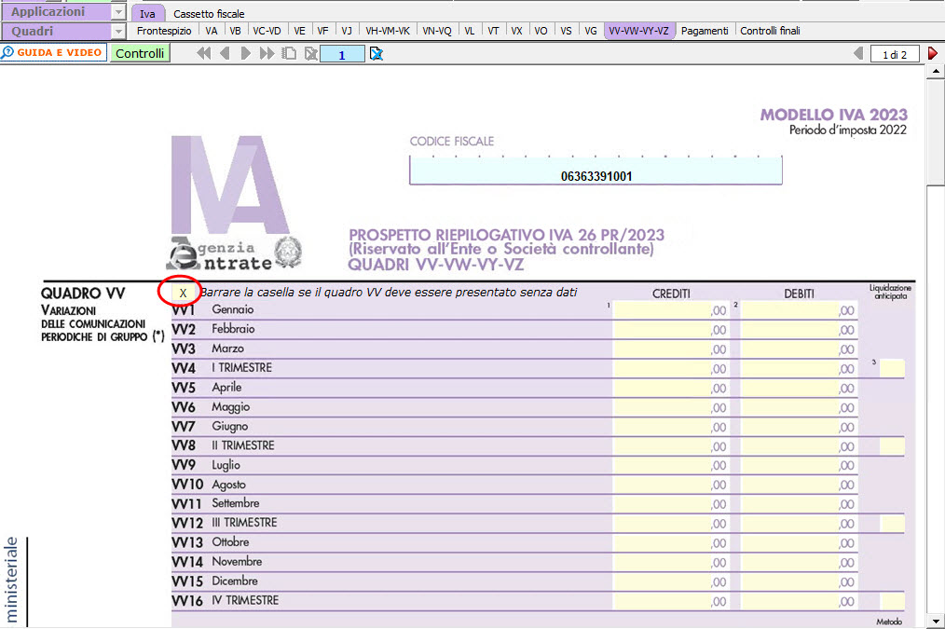
Task: Click the Controlli button
Action: (140, 53)
